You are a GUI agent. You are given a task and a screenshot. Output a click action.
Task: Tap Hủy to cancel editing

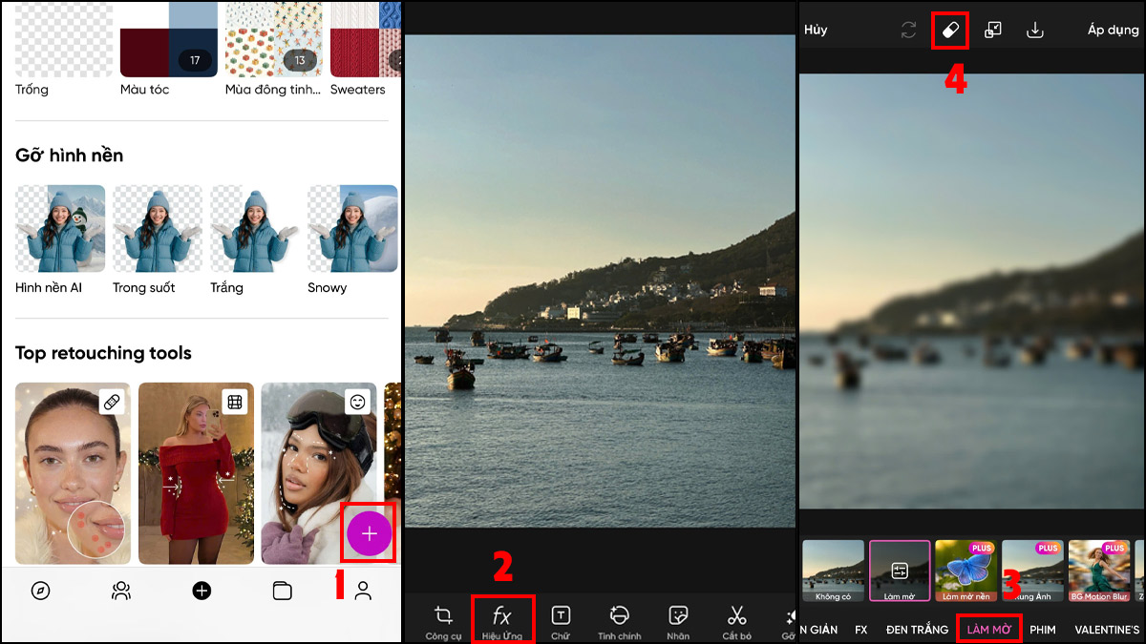[815, 30]
